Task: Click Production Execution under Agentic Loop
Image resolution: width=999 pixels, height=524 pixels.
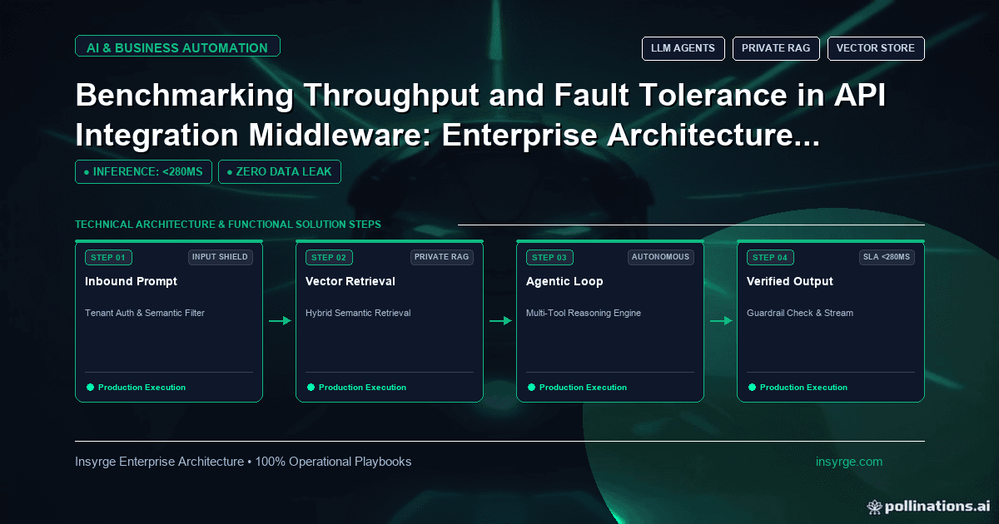Action: tap(583, 388)
